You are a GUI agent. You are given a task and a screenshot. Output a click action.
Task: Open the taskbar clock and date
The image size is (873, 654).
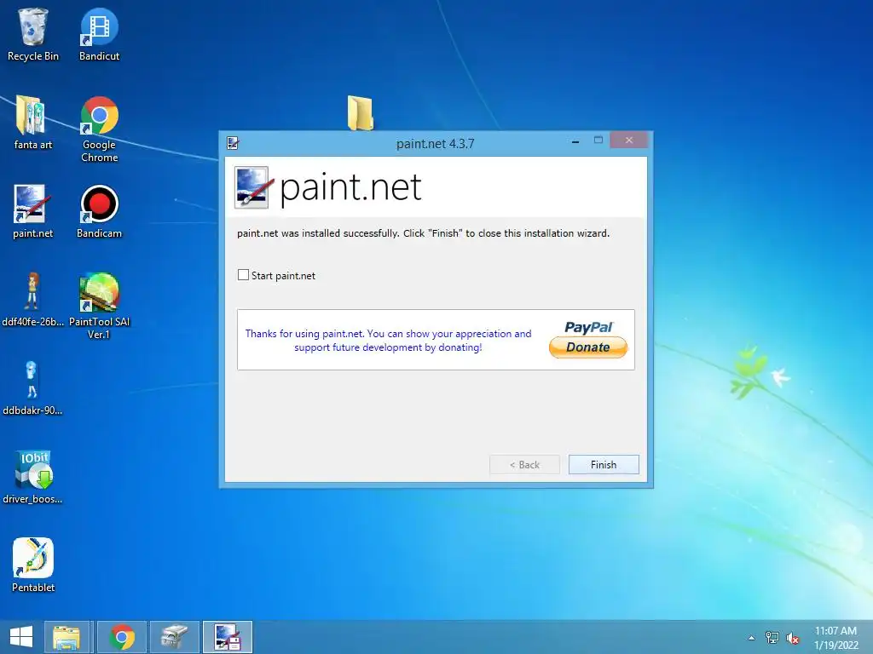pos(836,638)
